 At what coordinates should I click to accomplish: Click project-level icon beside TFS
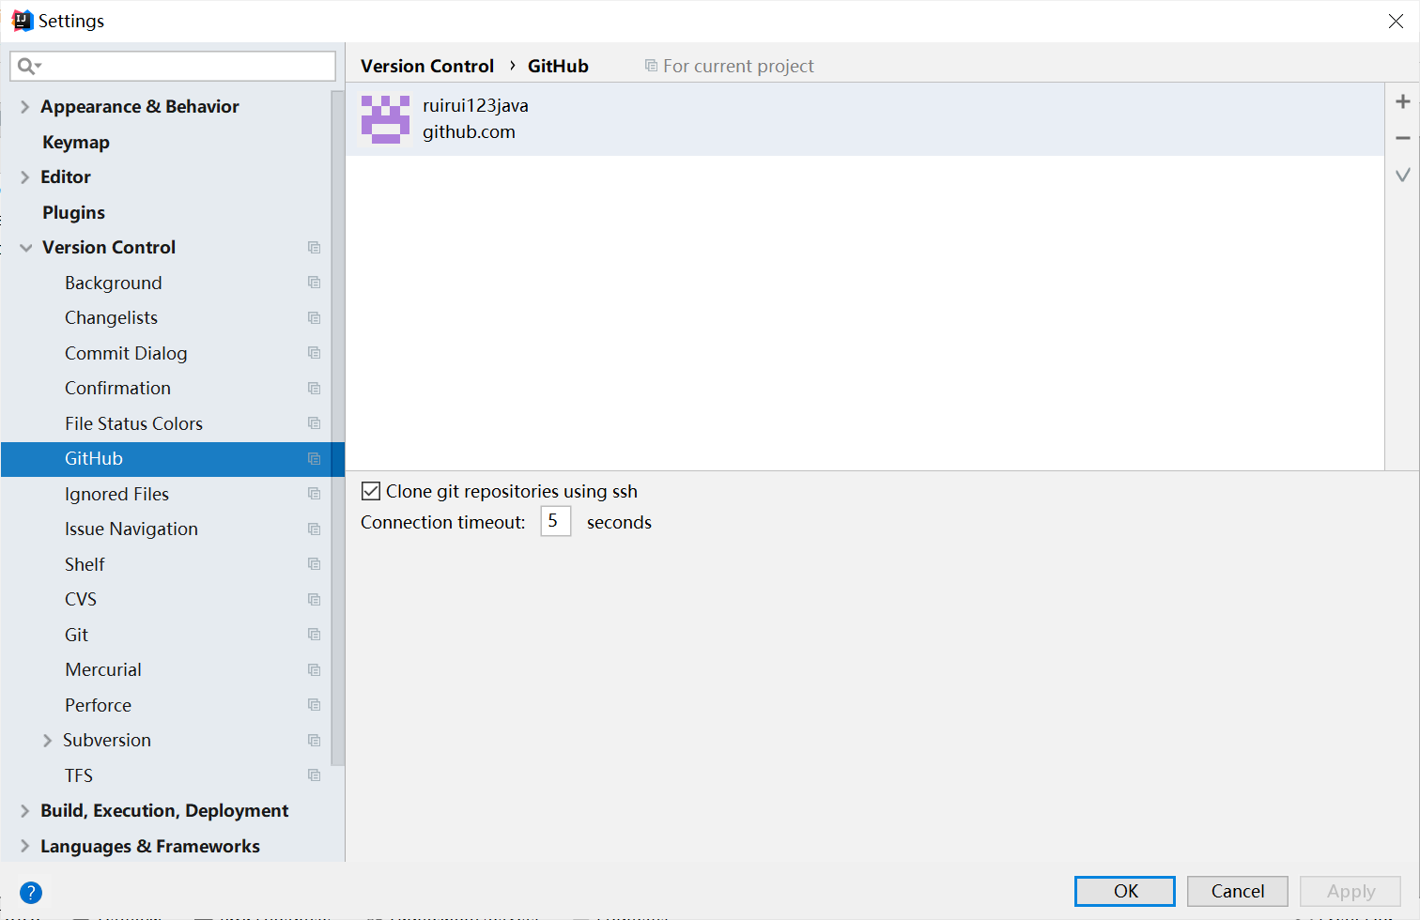click(315, 775)
